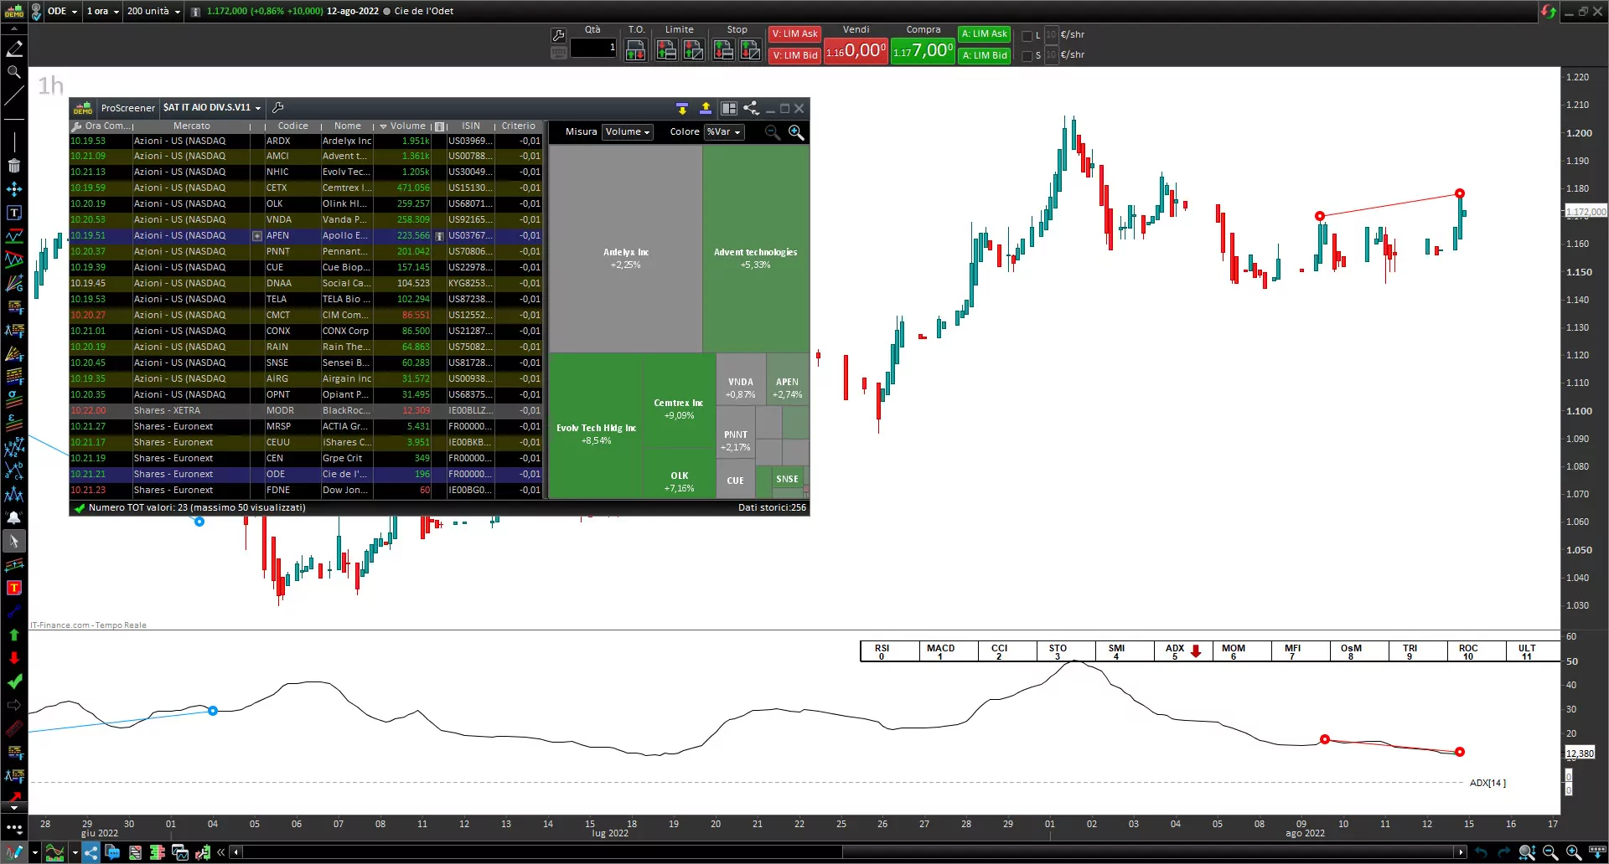Enable the L checkbox in order panel
Screen dimensions: 1609x864
[1027, 35]
